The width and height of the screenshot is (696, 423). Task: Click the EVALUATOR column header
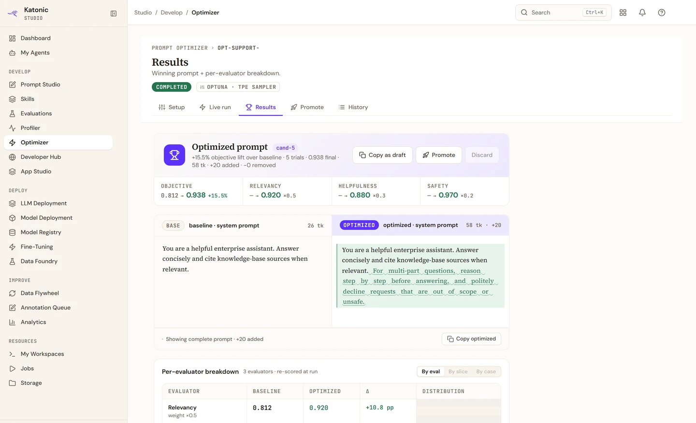coord(184,392)
